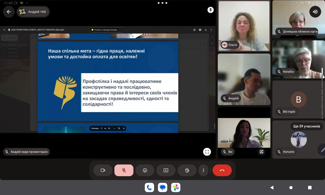Screen dimensions: 325x195
Task: Send an emoji reaction
Action: click(145, 170)
